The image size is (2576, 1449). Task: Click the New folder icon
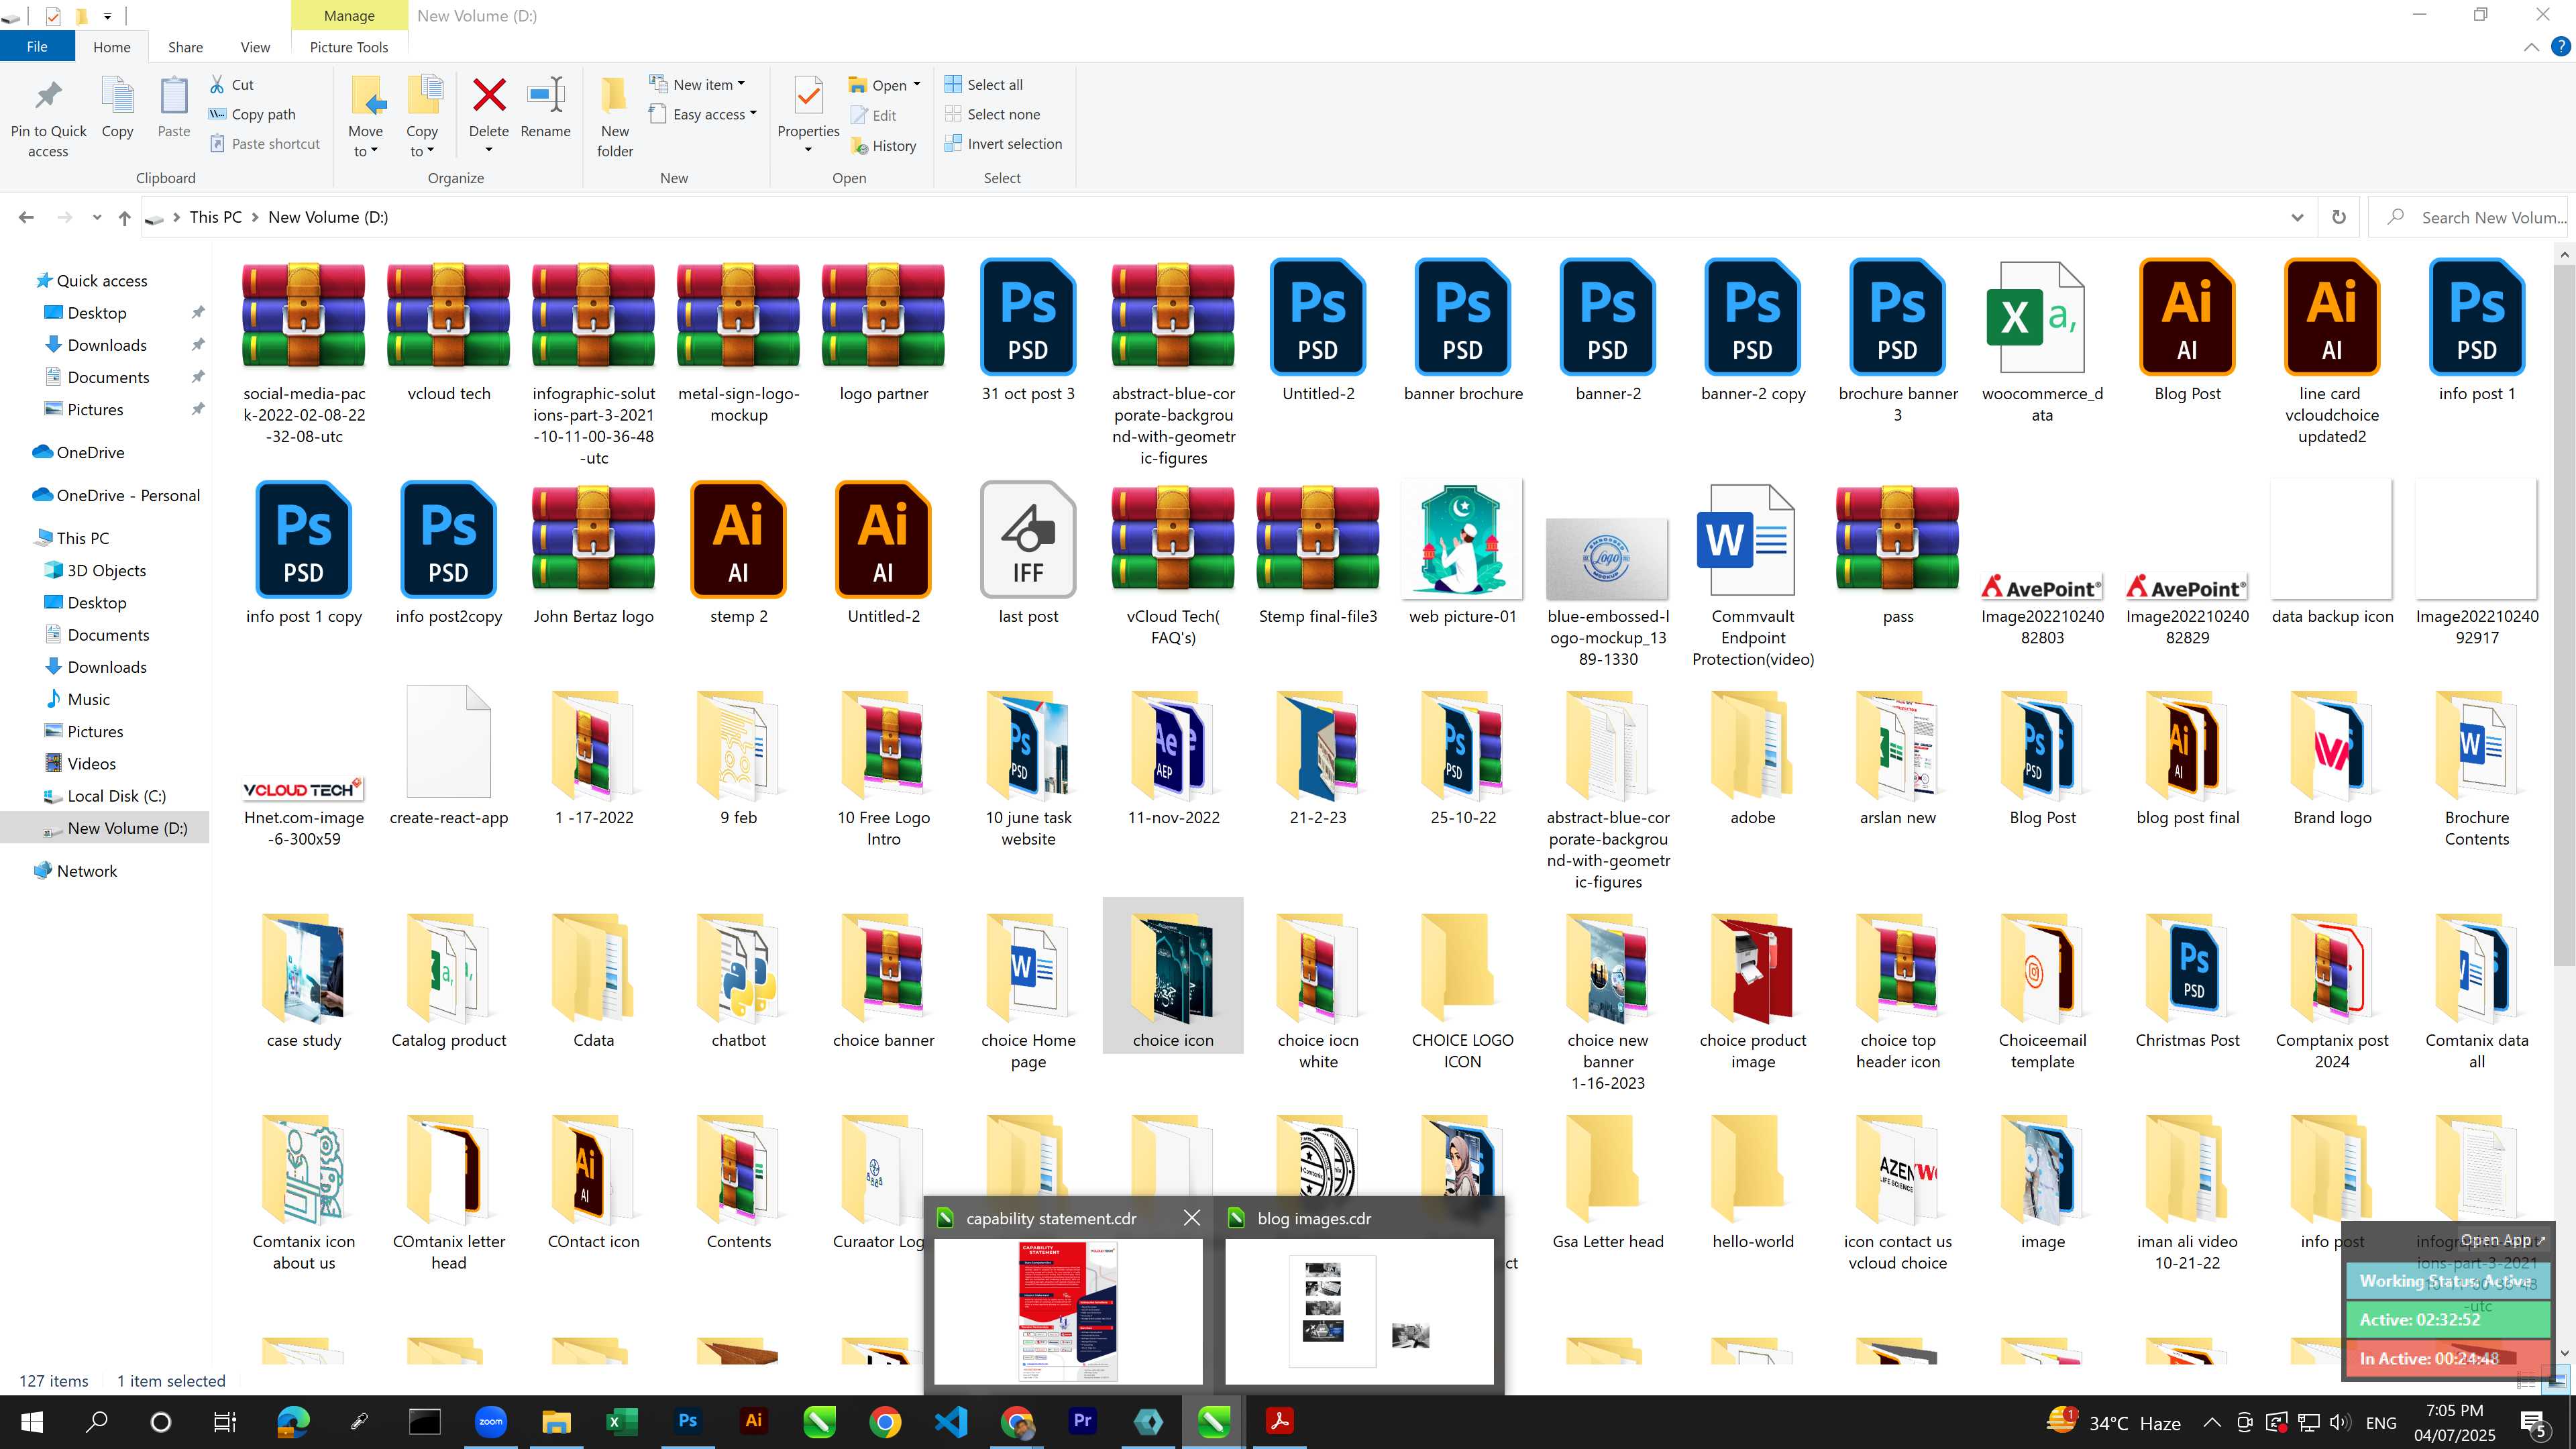click(x=615, y=96)
